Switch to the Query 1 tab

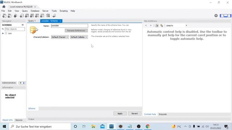(x=32, y=21)
